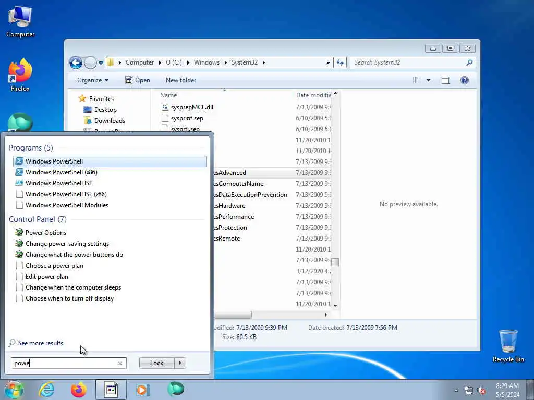Screen dimensions: 534x400
Task: Click the muted volume tray icon
Action: pyautogui.click(x=481, y=391)
